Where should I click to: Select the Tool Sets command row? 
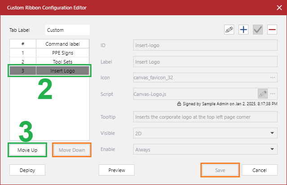pyautogui.click(x=49, y=62)
